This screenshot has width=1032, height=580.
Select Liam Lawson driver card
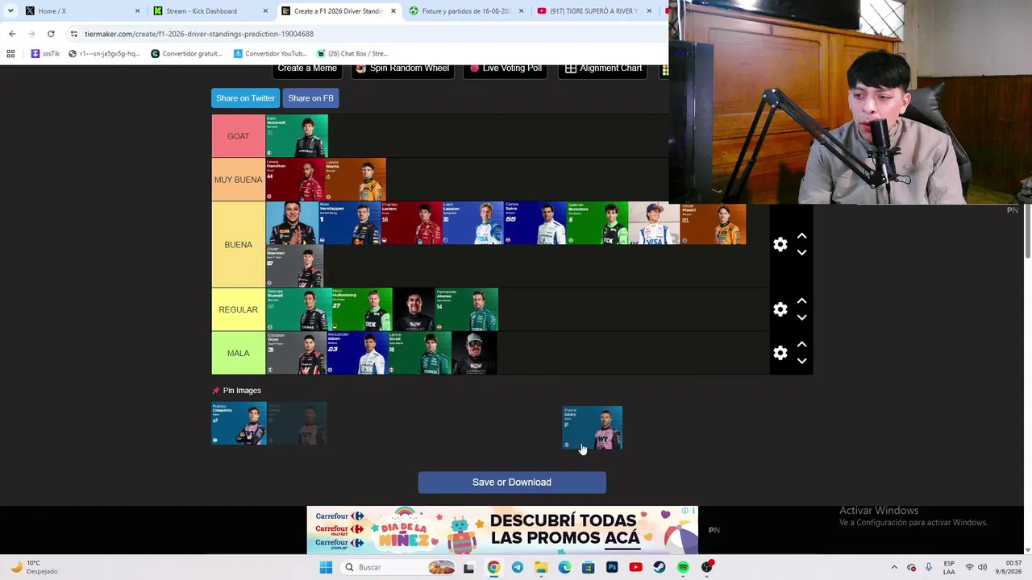point(473,223)
